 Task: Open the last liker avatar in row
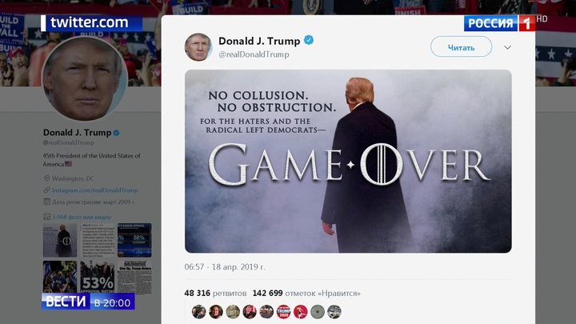[334, 312]
